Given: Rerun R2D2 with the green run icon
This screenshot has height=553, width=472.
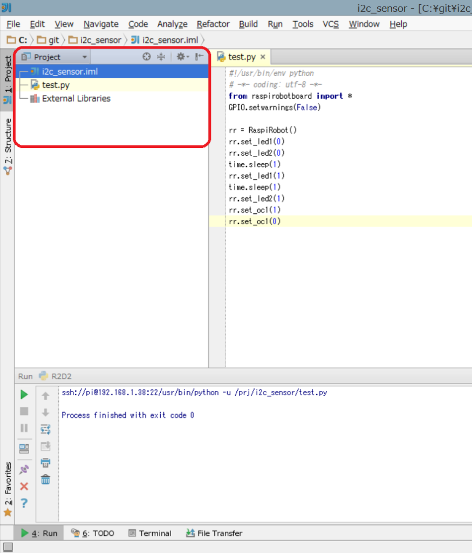Looking at the screenshot, I should [x=24, y=394].
